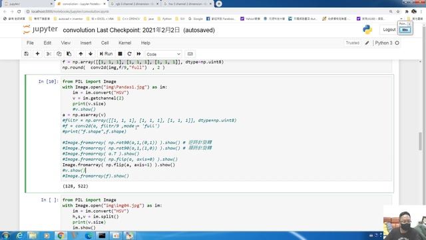Image resolution: width=426 pixels, height=240 pixels.
Task: Click the a = np.asarray(v) code line
Action: click(84, 115)
